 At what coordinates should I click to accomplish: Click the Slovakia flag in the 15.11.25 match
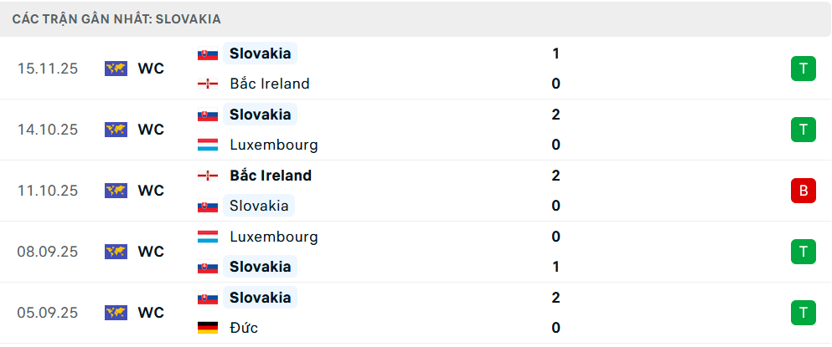208,54
